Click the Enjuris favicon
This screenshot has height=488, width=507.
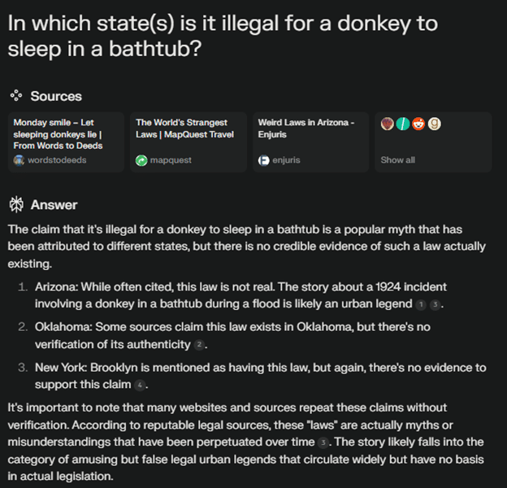coord(263,160)
